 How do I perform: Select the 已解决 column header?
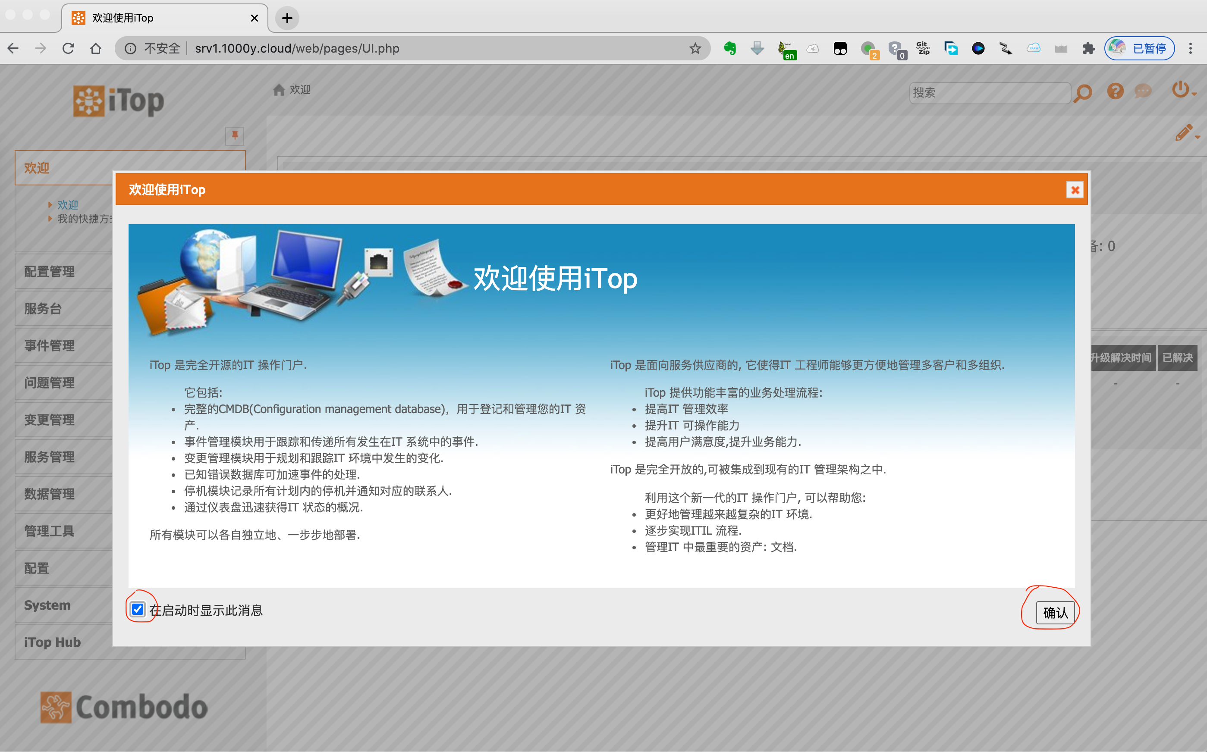point(1177,357)
